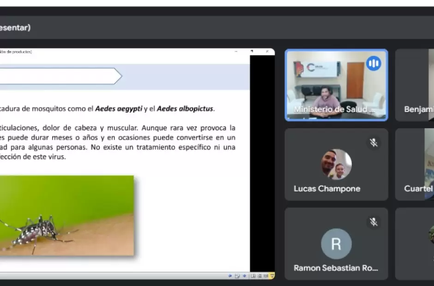The width and height of the screenshot is (434, 286).
Task: Click Lucas Champone's muted microphone icon
Action: [x=374, y=143]
